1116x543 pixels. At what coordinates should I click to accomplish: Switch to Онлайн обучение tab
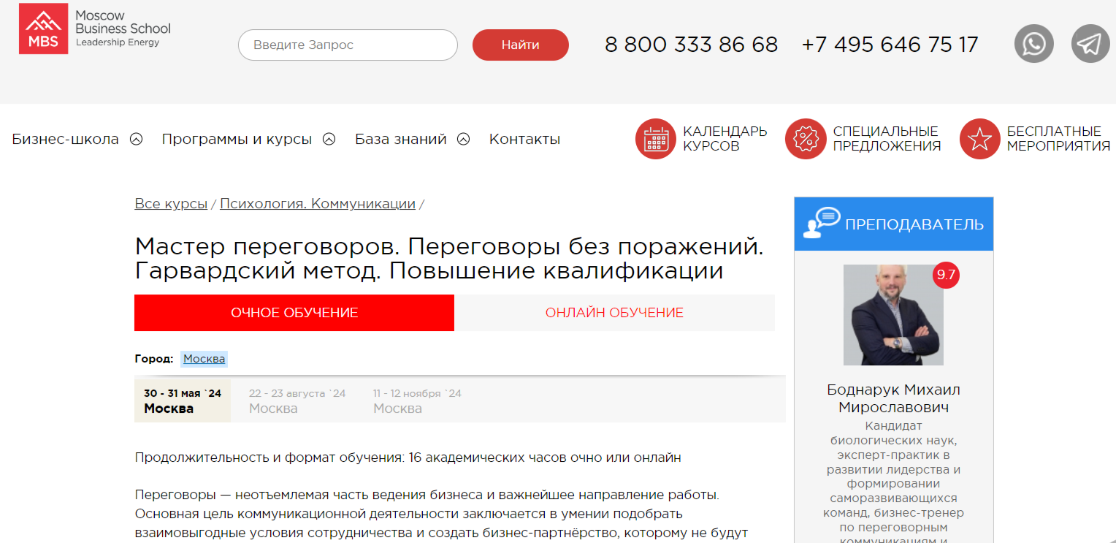[x=614, y=313]
